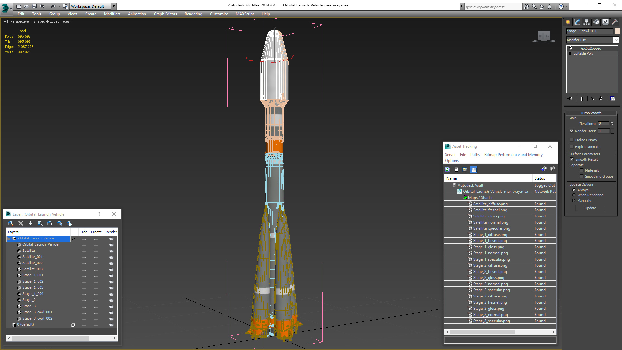Click the Stage_3_cowl_001 object name field

(x=590, y=31)
